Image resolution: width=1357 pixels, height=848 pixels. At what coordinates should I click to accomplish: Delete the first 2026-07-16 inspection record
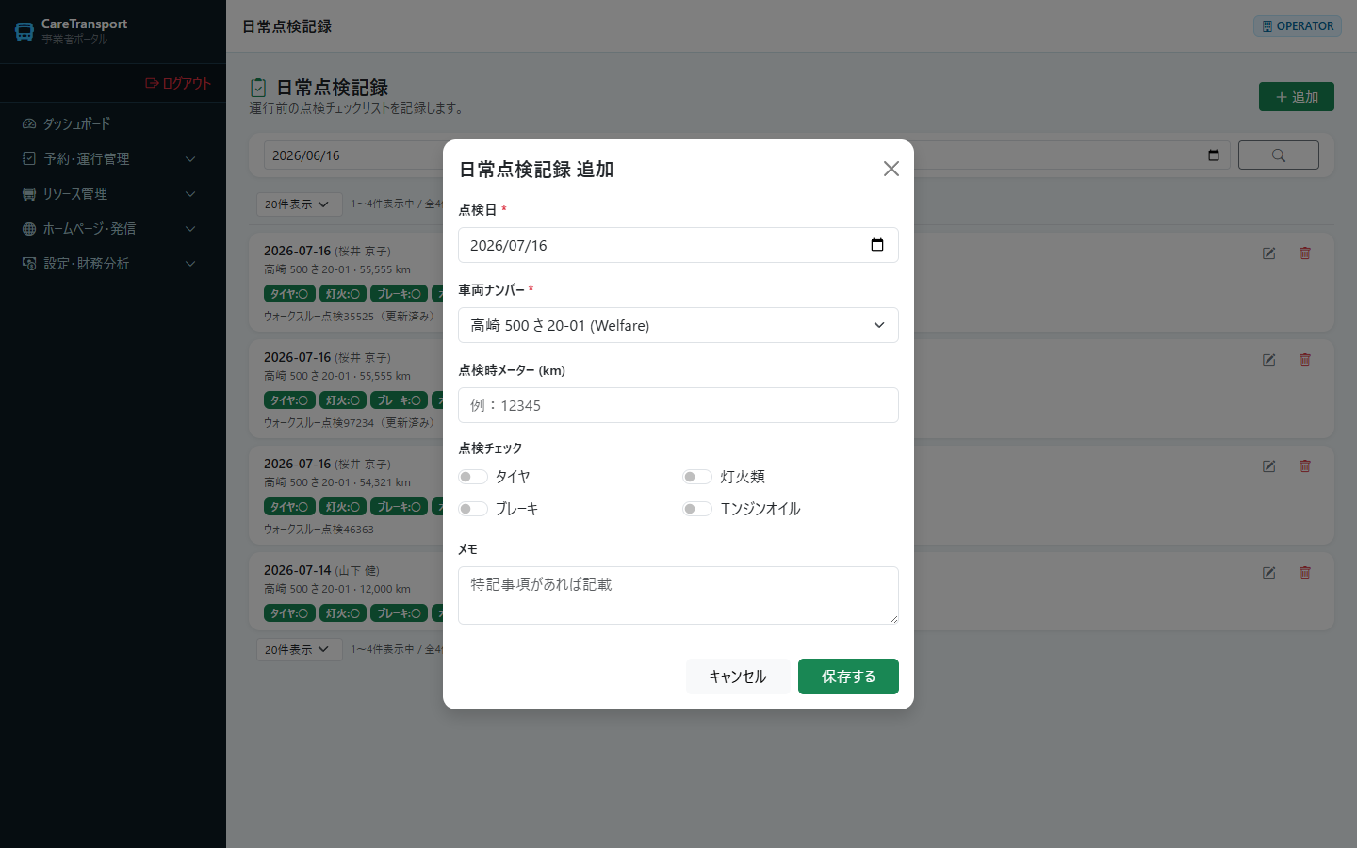click(1305, 253)
